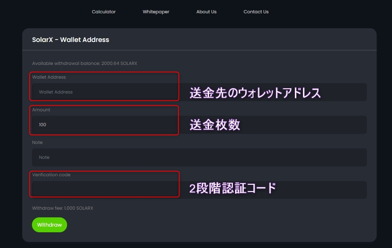392x248 pixels.
Task: Navigate to Contact Us
Action: click(x=256, y=12)
